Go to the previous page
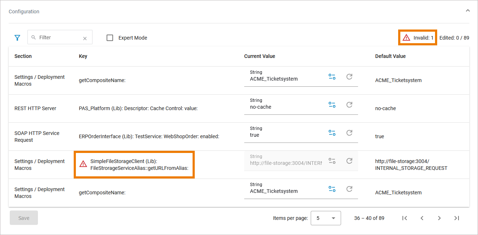Viewport: 478px width, 235px height. click(x=422, y=218)
